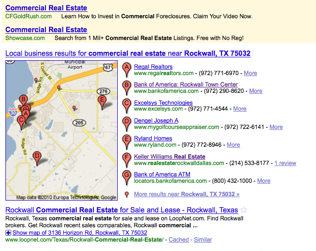This screenshot has width=316, height=251.
Task: Click marker F icon beside Keller Williams
Action: click(127, 160)
